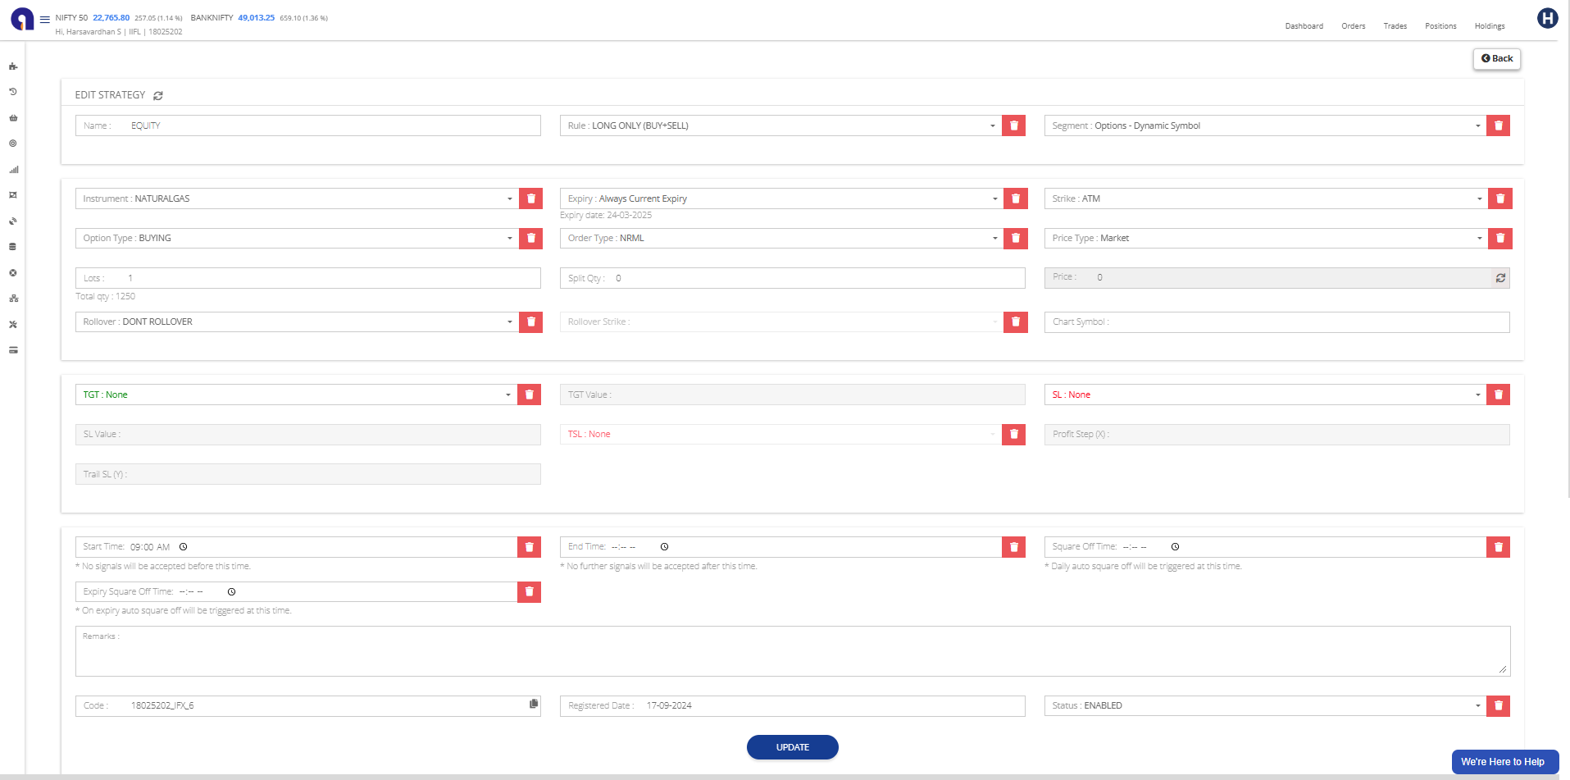Open the Start Time clock picker
Screen dimensions: 1570x780
point(184,547)
